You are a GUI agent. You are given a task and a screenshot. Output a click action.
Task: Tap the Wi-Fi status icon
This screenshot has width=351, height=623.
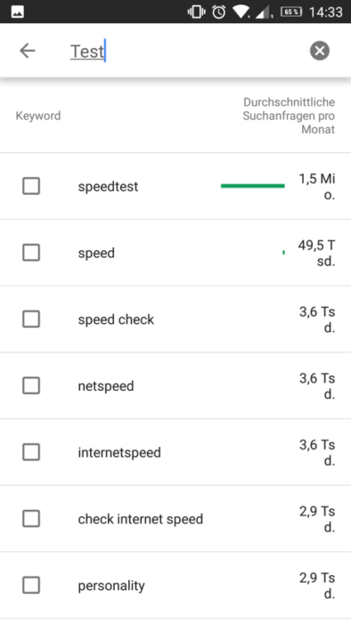[241, 12]
